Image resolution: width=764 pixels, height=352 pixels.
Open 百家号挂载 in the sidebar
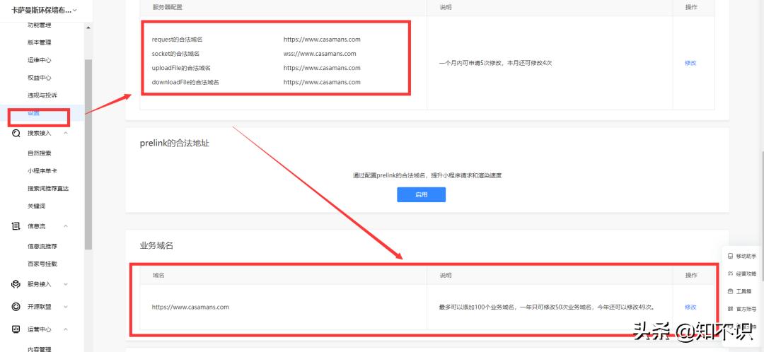(x=42, y=264)
